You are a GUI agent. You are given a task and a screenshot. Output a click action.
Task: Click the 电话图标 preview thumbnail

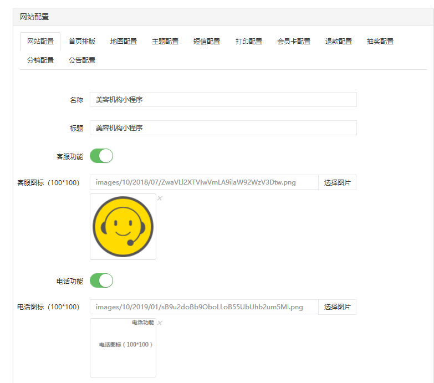click(x=123, y=348)
